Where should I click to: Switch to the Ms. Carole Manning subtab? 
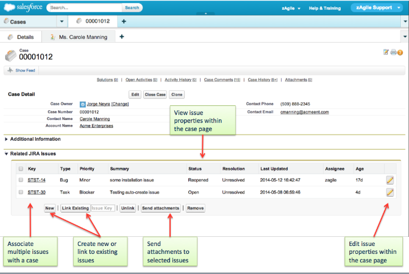[x=82, y=37]
